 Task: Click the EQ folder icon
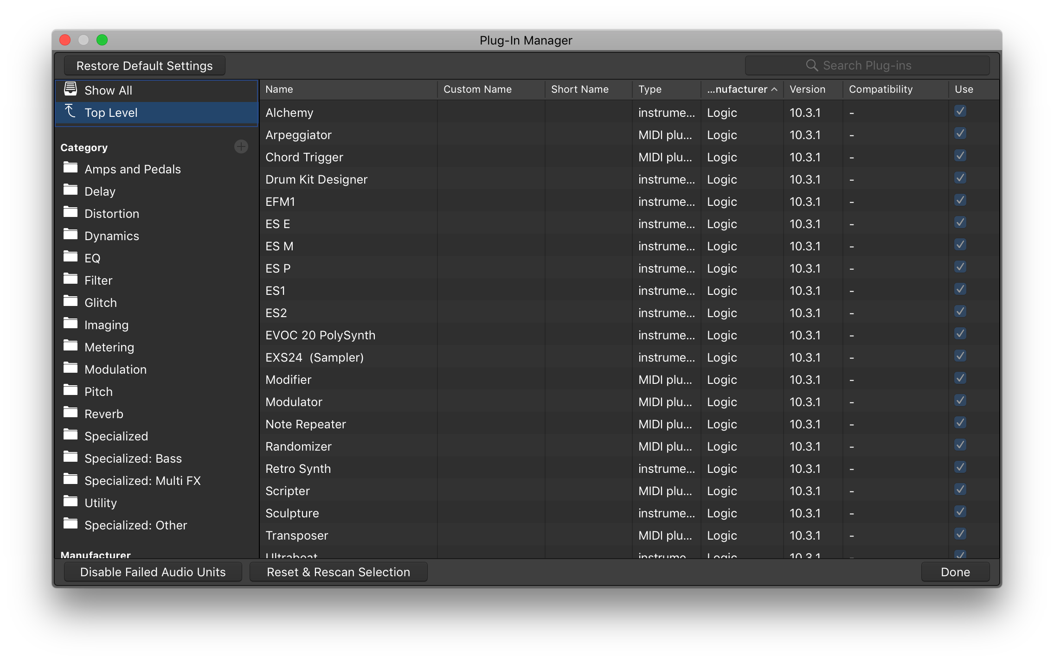click(x=71, y=258)
